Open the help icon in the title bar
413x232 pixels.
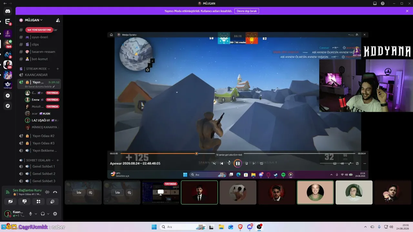tap(383, 4)
